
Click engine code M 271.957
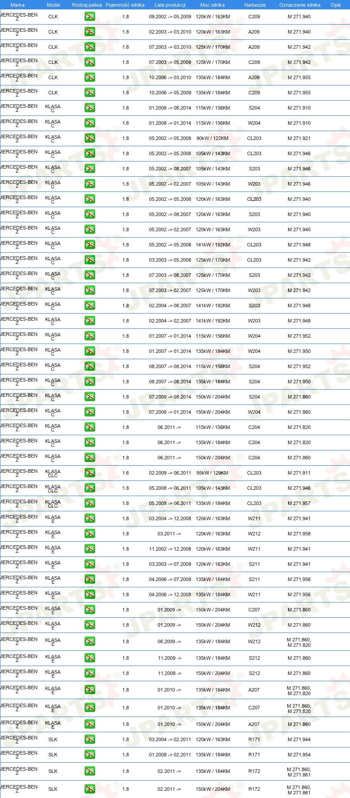(299, 504)
